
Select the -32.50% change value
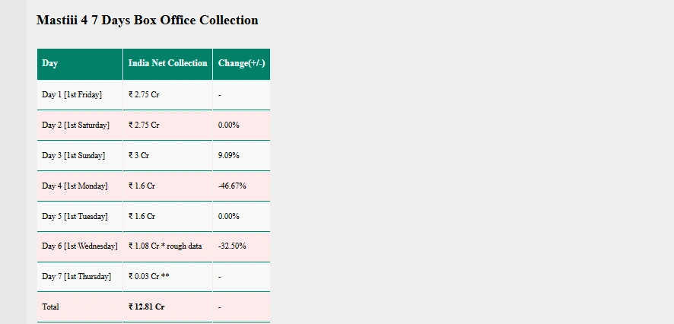point(232,246)
